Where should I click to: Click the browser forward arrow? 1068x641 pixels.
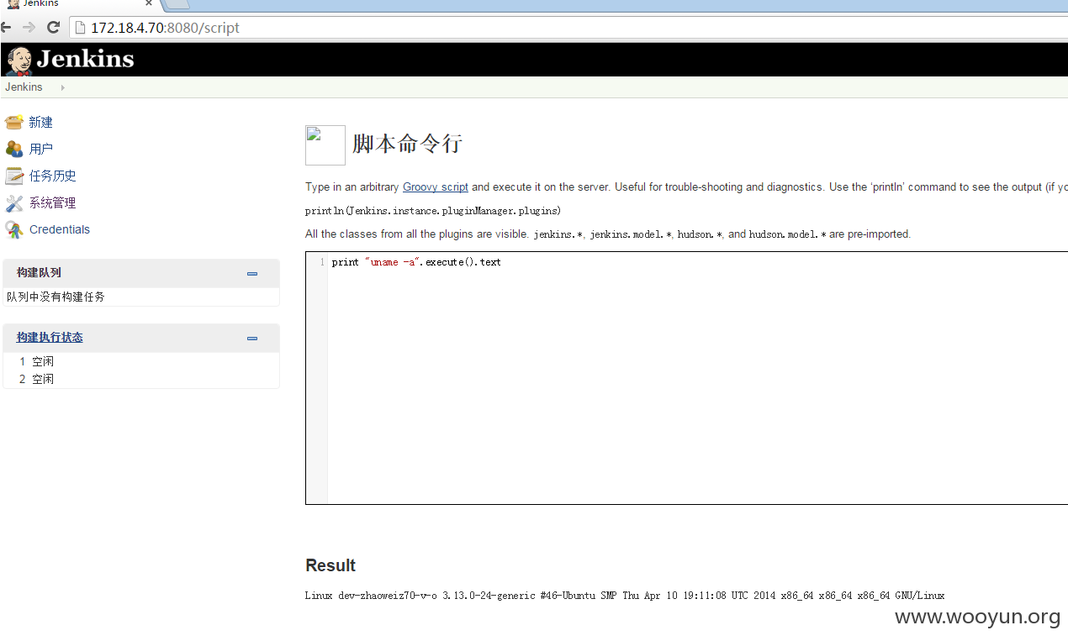[29, 28]
